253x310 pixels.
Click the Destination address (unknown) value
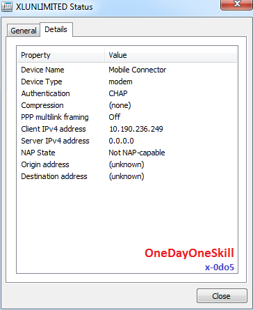tap(126, 176)
